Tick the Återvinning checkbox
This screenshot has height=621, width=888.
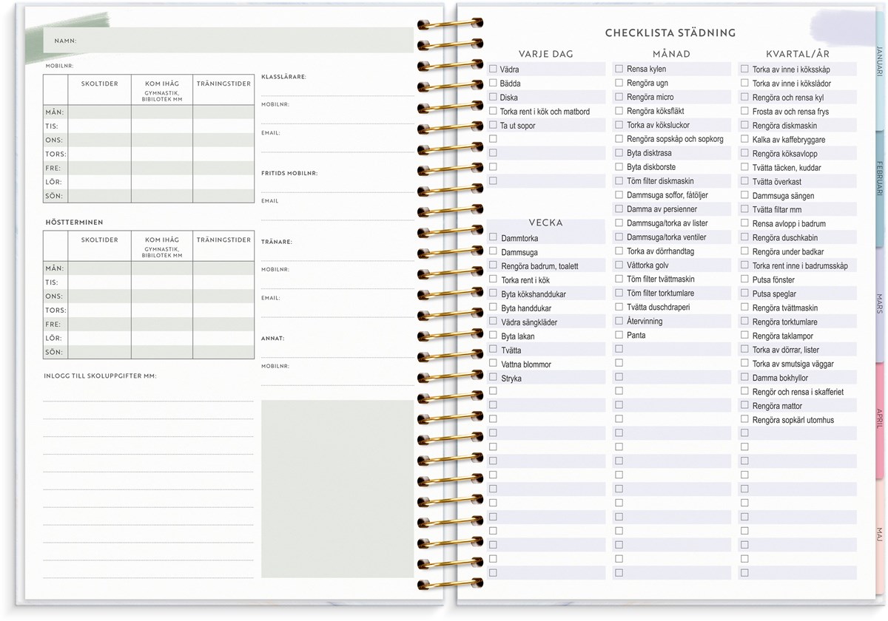coord(619,321)
